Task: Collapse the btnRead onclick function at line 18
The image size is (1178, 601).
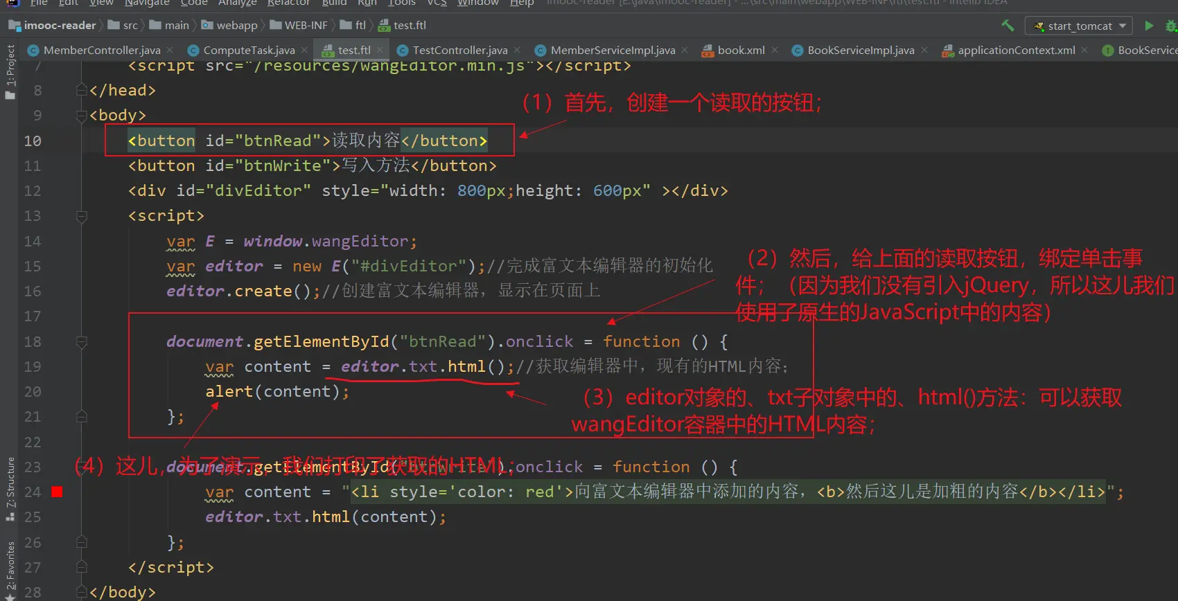Action: pos(81,342)
